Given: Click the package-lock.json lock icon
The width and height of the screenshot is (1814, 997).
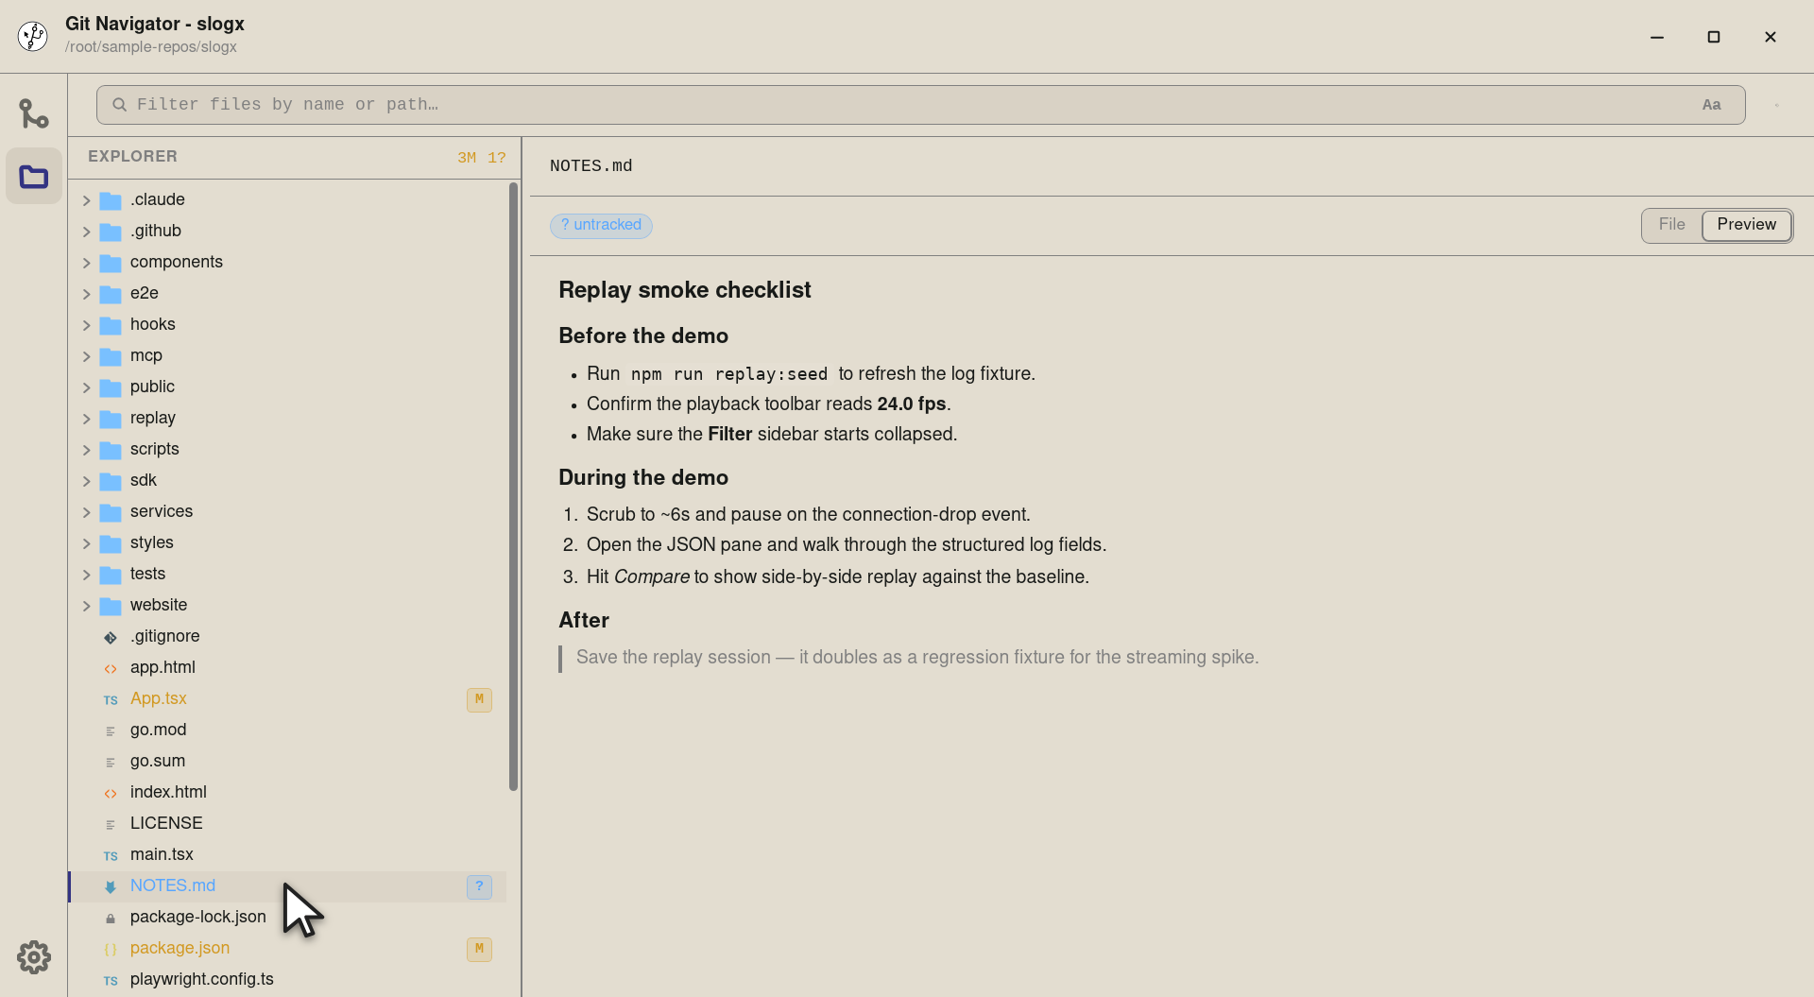Looking at the screenshot, I should pos(111,918).
